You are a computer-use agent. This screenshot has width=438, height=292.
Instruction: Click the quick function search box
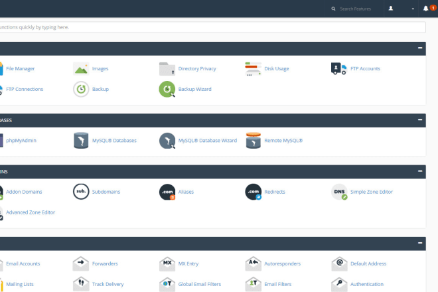[212, 27]
